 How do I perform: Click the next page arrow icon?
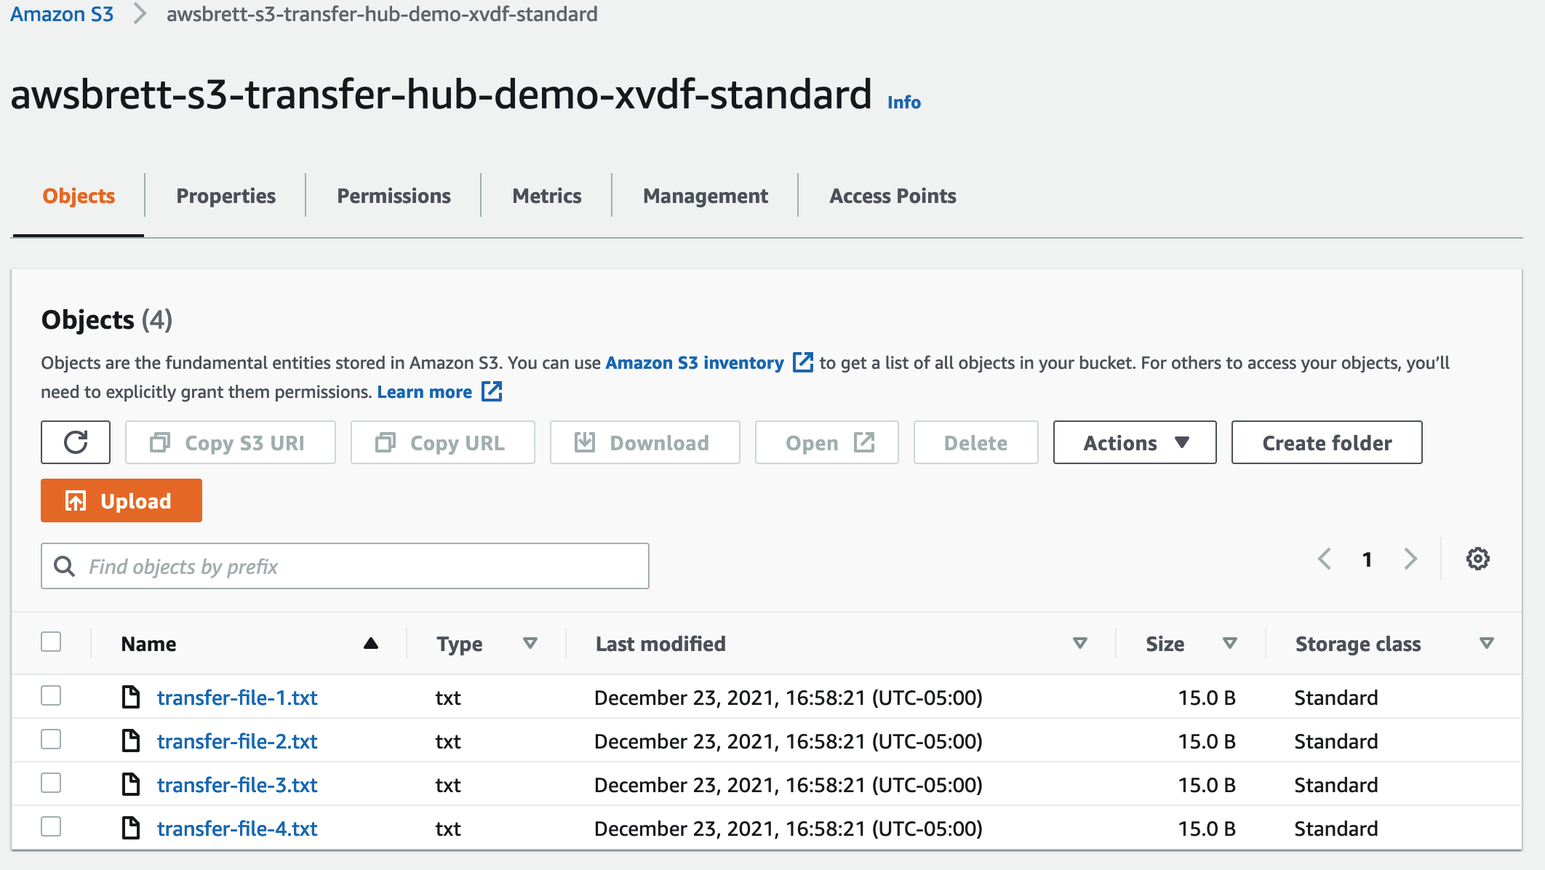tap(1410, 559)
